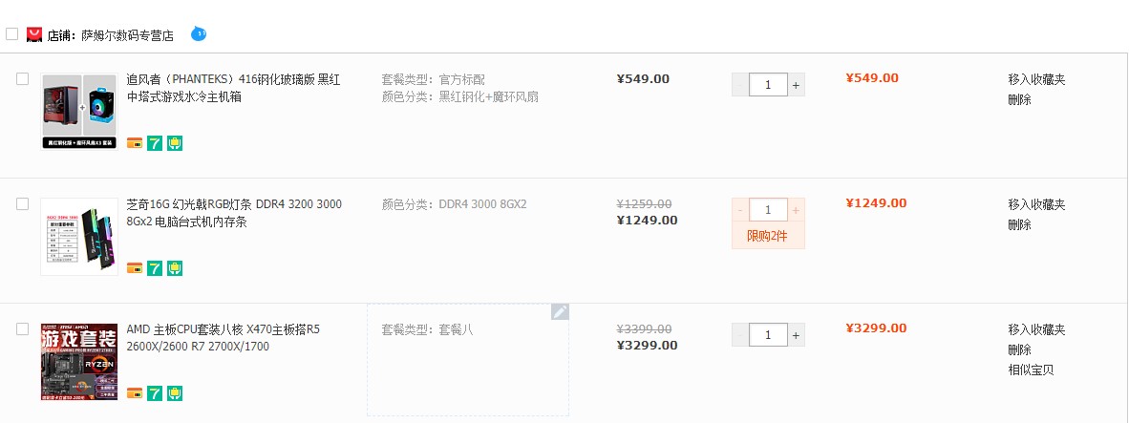Find similar items (相似宝贝) for AMD bundle
This screenshot has width=1129, height=423.
(x=1031, y=370)
